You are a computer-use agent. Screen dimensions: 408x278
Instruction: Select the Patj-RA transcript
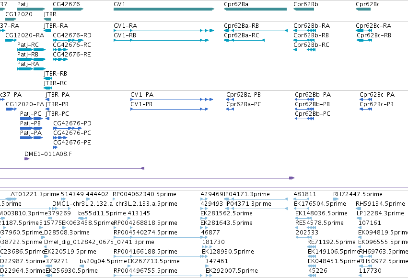[31, 69]
